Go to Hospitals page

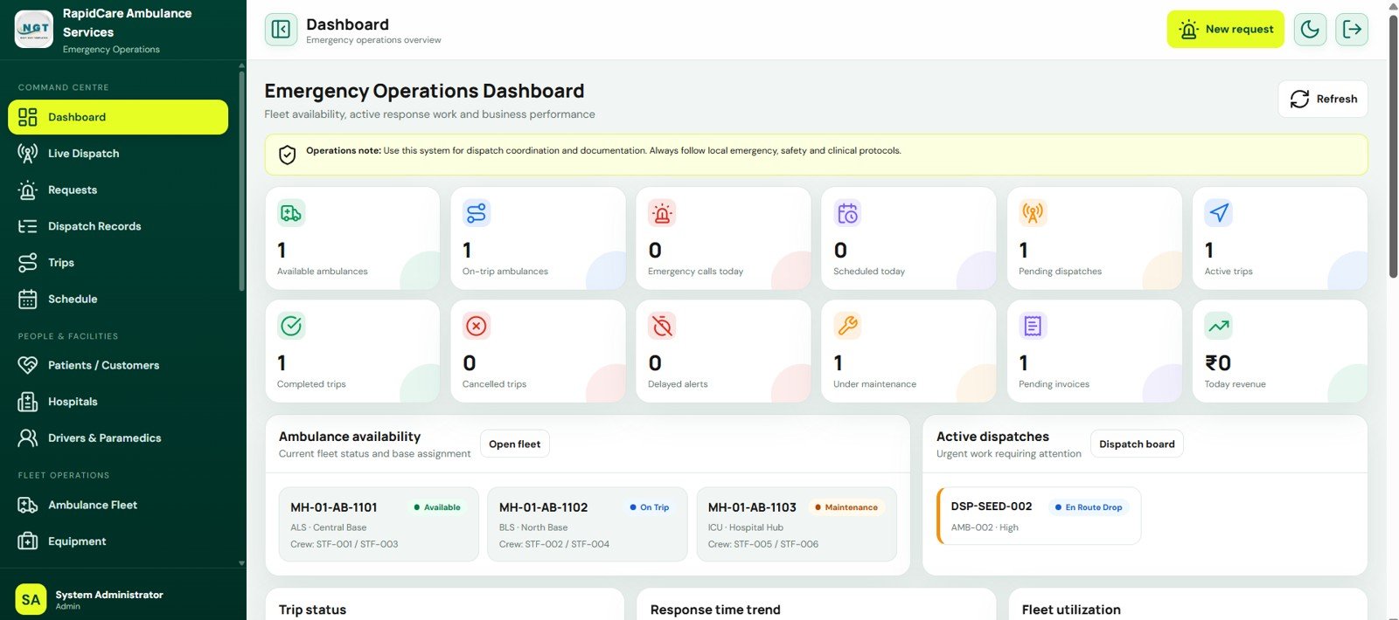(118, 402)
